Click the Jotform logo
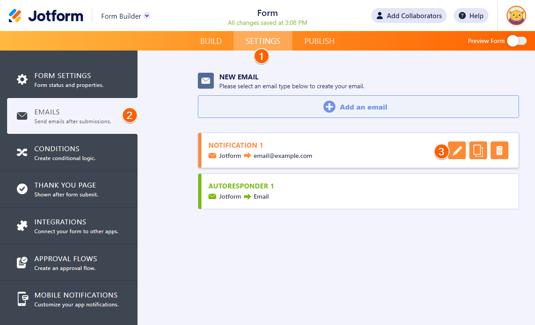This screenshot has width=535, height=325. click(x=46, y=16)
